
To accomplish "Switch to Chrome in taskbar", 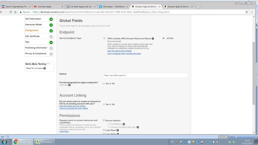I will click(x=22, y=142).
